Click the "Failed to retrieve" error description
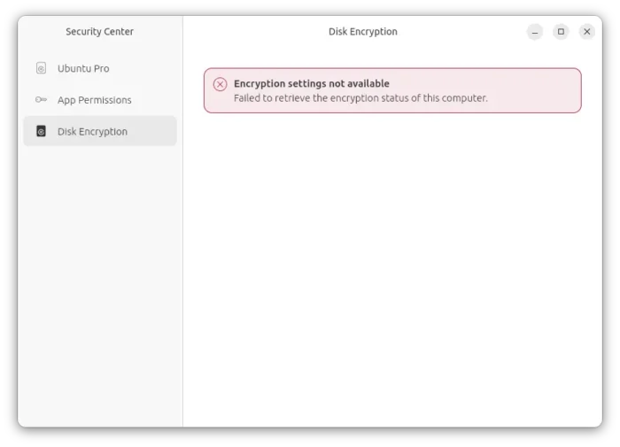 pyautogui.click(x=360, y=98)
